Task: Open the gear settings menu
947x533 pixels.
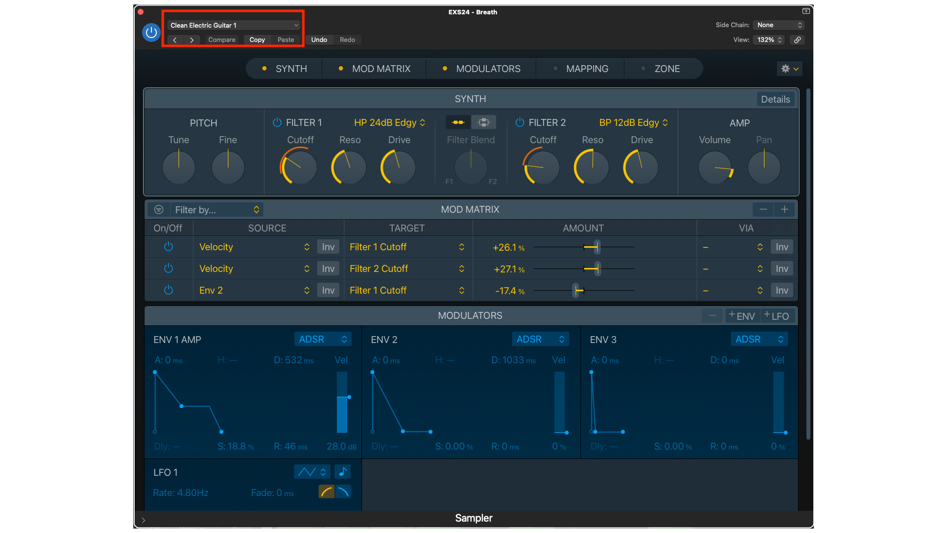Action: pyautogui.click(x=789, y=69)
